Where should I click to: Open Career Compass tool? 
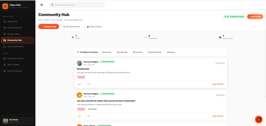click(x=17, y=71)
